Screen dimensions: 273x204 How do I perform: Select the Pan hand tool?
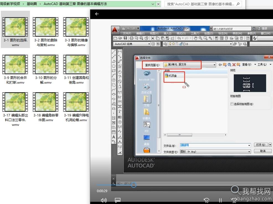[195, 38]
